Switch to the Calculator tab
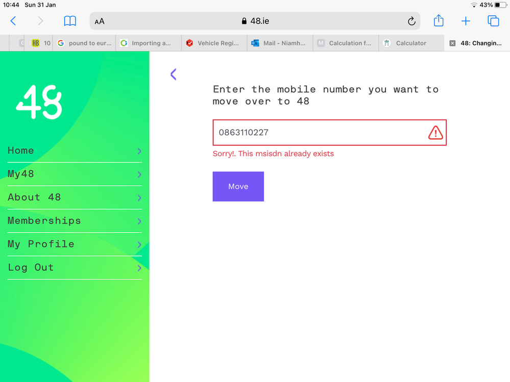 pos(410,43)
